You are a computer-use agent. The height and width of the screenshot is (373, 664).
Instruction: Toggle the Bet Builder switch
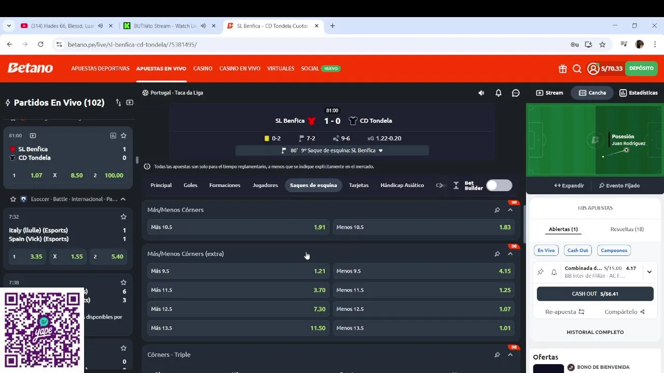499,185
